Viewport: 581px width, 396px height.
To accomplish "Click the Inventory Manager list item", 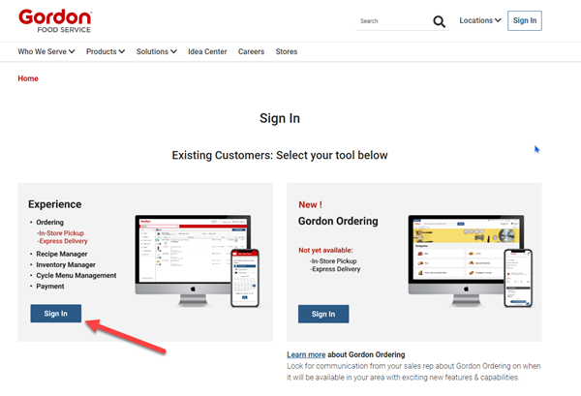I will pyautogui.click(x=66, y=264).
